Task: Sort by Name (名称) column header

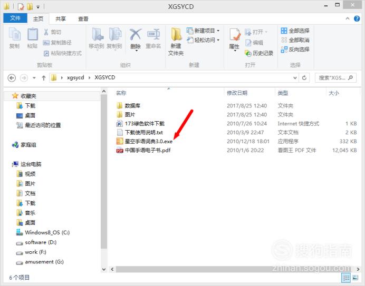Action: tap(121, 93)
